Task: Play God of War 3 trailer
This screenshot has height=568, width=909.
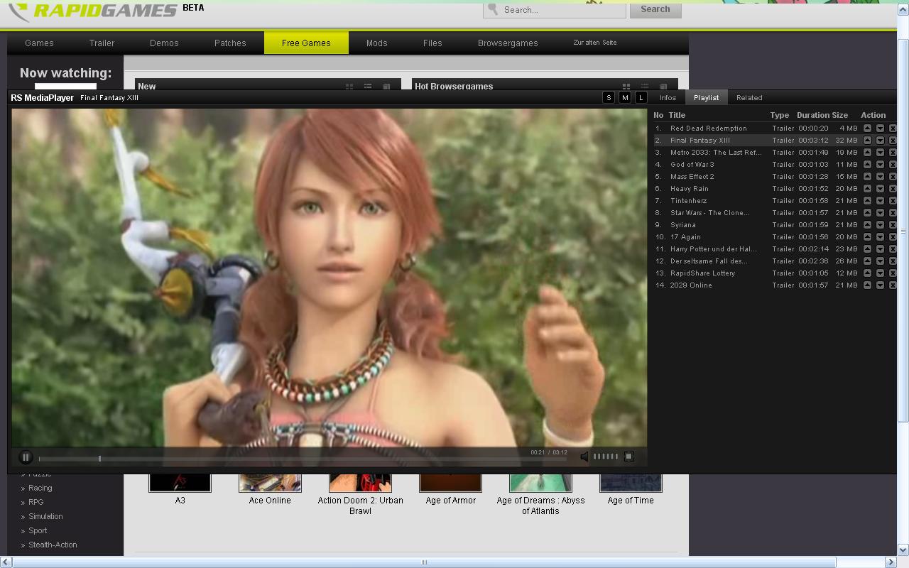Action: 692,165
